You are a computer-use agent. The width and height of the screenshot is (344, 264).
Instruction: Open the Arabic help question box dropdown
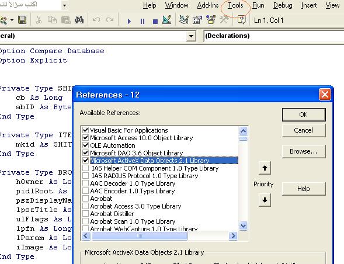point(64,5)
